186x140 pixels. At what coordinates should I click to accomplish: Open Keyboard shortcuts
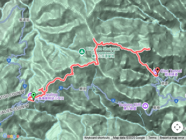point(97,138)
